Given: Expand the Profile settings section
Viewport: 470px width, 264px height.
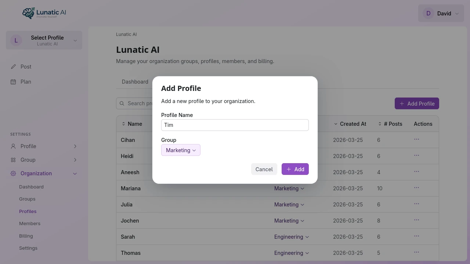Looking at the screenshot, I should 44,146.
